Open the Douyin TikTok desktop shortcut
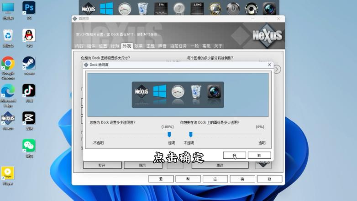Image resolution: width=357 pixels, height=201 pixels. point(29,93)
